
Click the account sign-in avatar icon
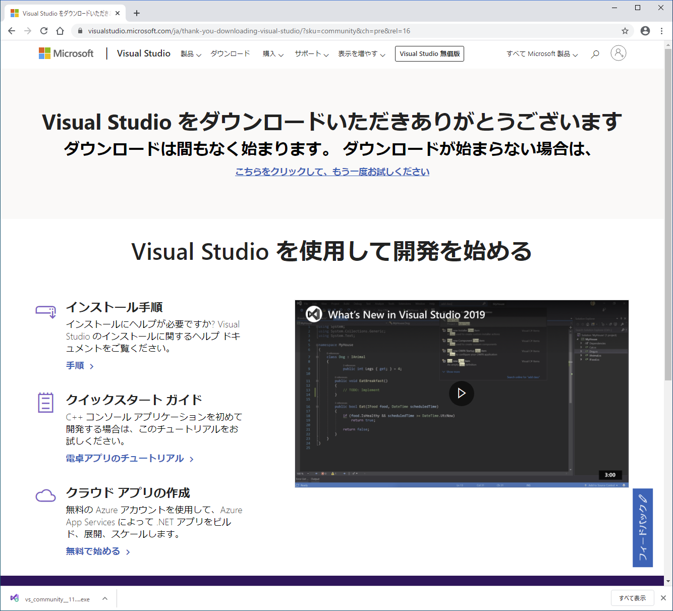(x=619, y=53)
